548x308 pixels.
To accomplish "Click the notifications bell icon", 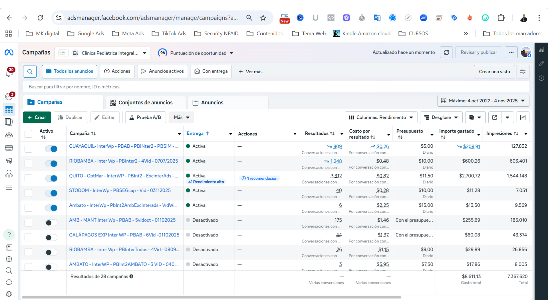I will pos(9,72).
